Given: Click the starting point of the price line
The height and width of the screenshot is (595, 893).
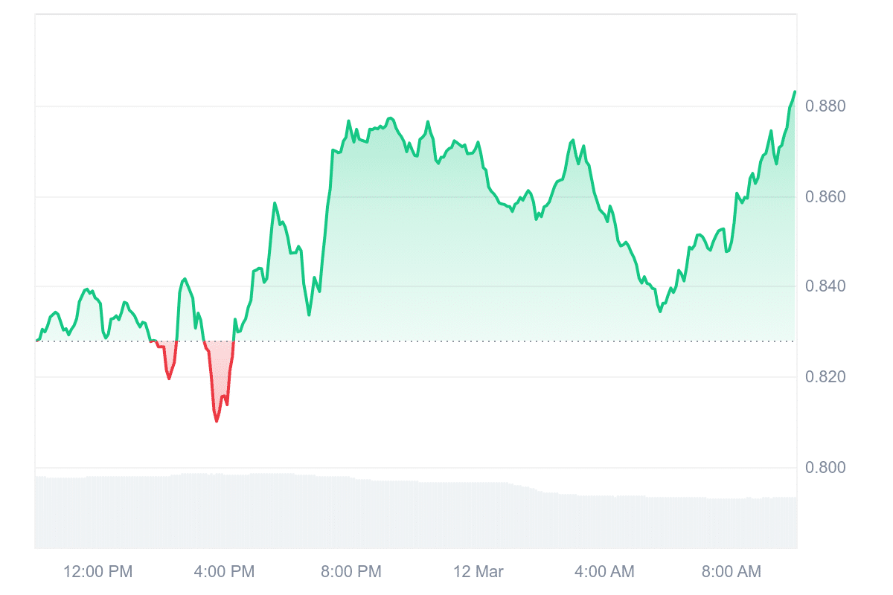Looking at the screenshot, I should (36, 341).
